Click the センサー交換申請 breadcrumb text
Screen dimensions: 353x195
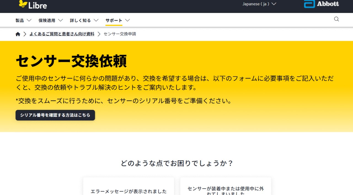point(120,34)
